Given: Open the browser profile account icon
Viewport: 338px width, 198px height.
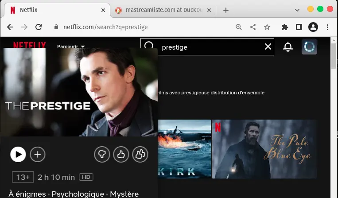Looking at the screenshot, I should click(x=313, y=27).
